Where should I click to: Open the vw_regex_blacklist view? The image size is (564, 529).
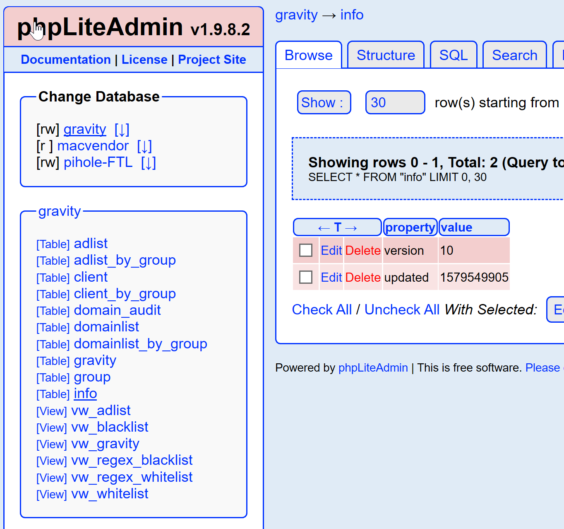(x=132, y=461)
